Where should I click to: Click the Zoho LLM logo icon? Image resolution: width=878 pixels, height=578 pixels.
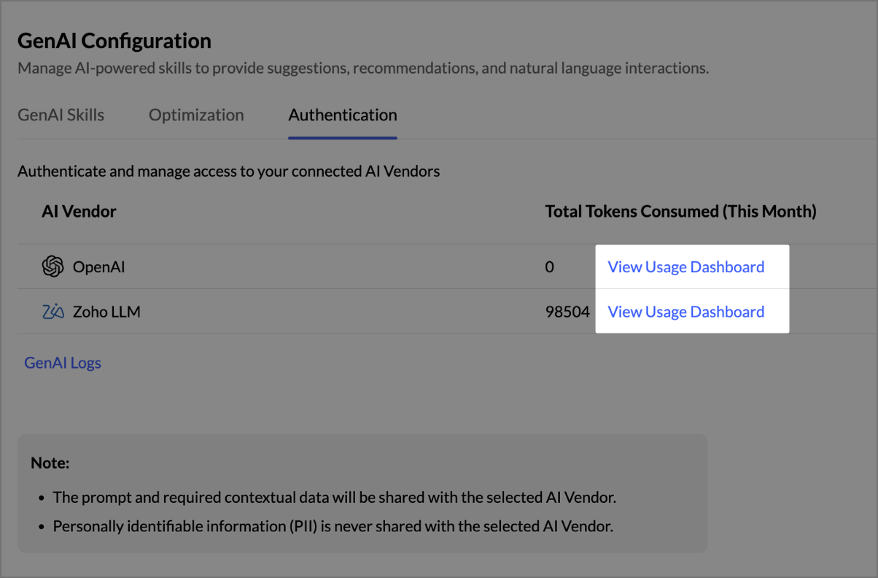pos(53,312)
